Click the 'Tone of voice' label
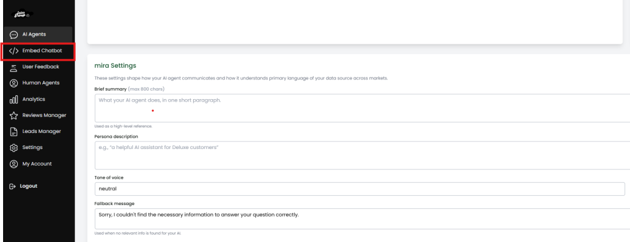The image size is (630, 242). tap(109, 178)
